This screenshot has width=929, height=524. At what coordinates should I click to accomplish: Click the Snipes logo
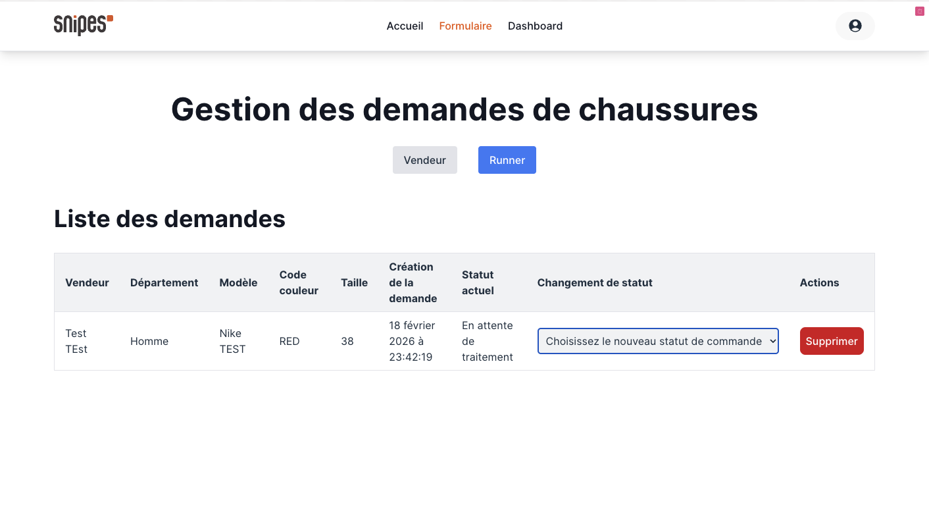coord(83,25)
